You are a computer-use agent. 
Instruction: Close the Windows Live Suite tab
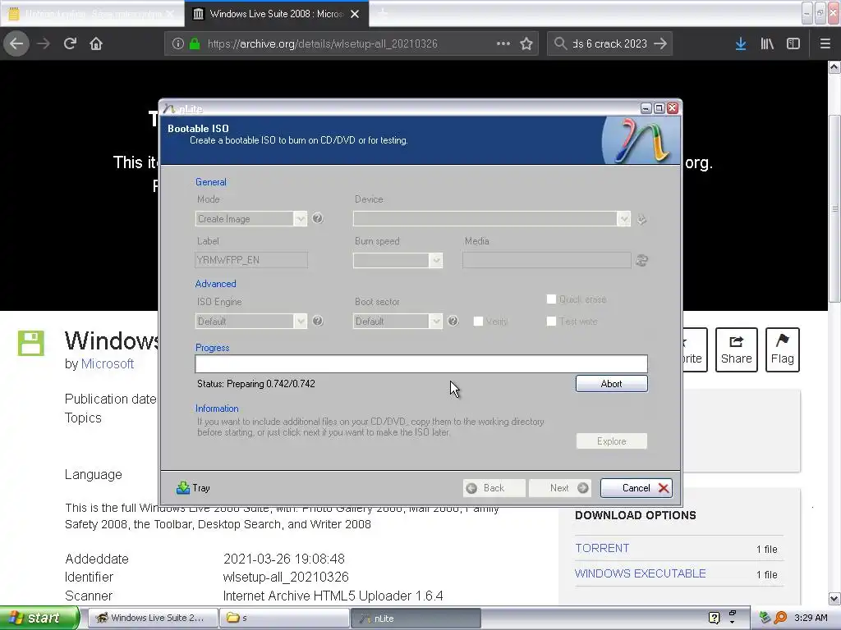[355, 14]
